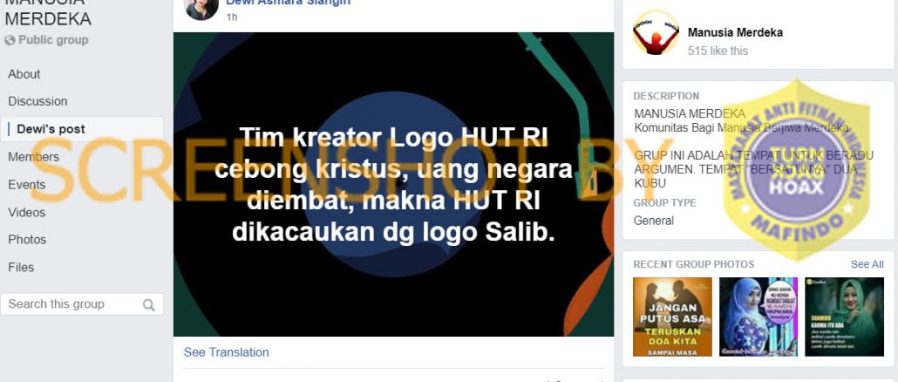Open the Manusia Merdeka page logo
Image resolution: width=898 pixels, height=382 pixels.
[656, 32]
